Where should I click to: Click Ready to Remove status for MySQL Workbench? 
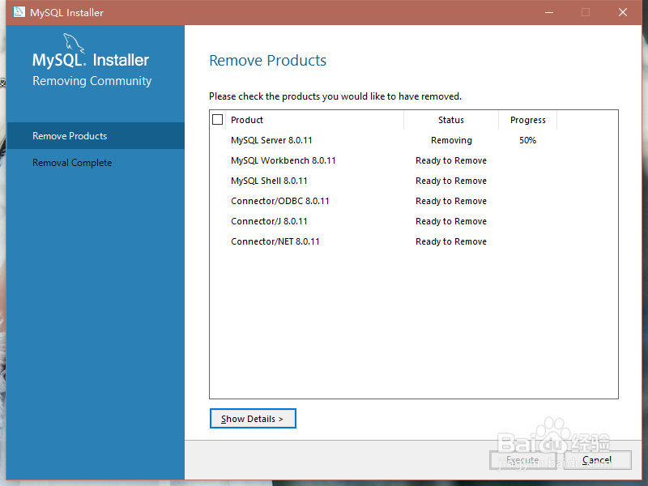coord(451,160)
